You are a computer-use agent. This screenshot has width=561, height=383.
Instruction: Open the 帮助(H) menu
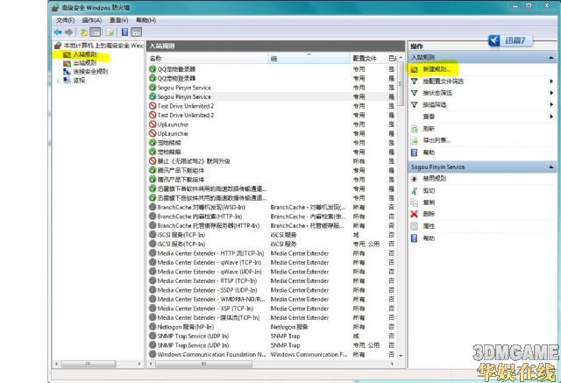click(x=146, y=20)
